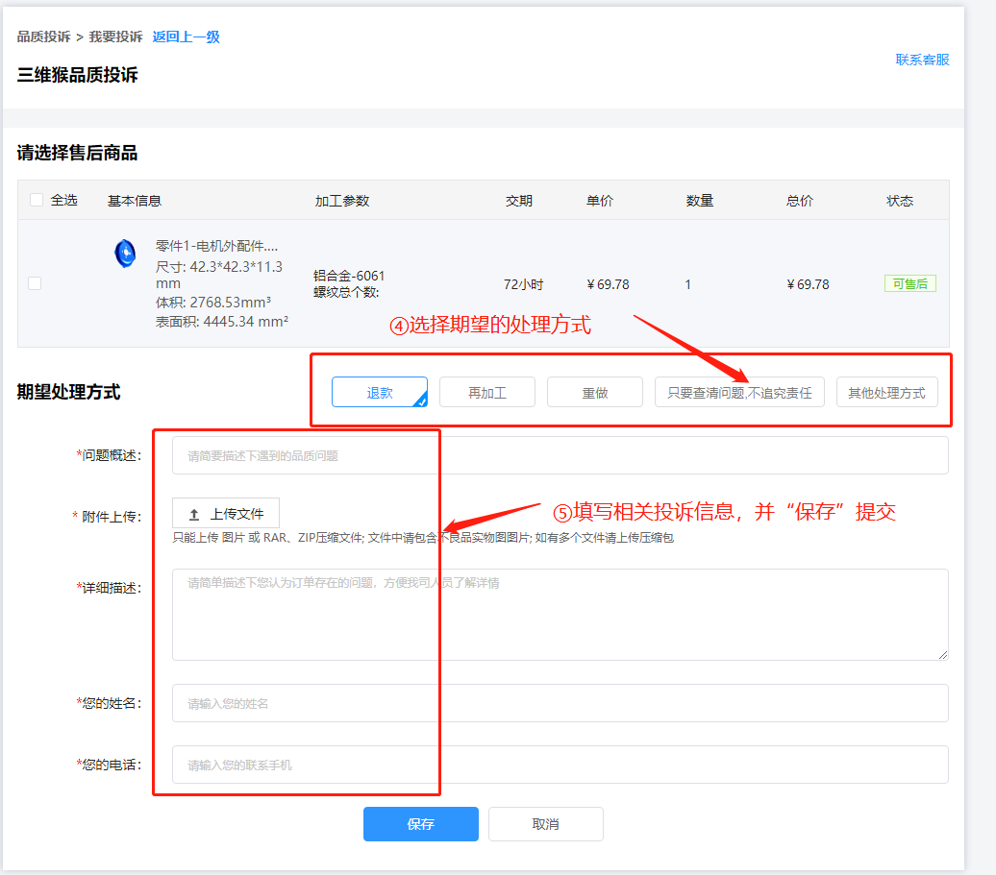Pick 只要查清问题,不追究责任 option
996x875 pixels.
tap(739, 392)
